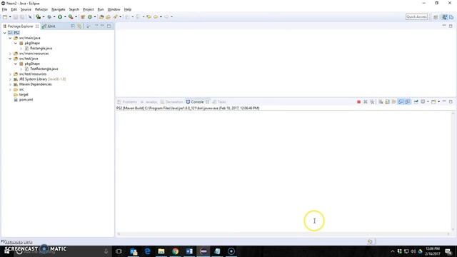Toggle Show Console on standard error change
This screenshot has height=257, width=457.
408,101
